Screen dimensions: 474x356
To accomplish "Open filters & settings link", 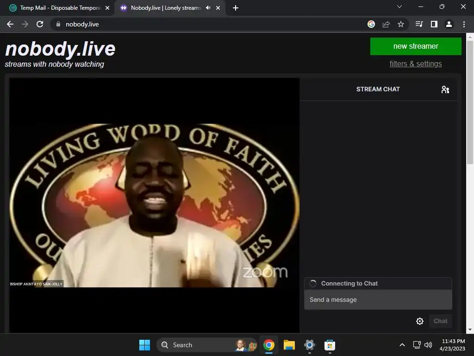I will pyautogui.click(x=416, y=64).
